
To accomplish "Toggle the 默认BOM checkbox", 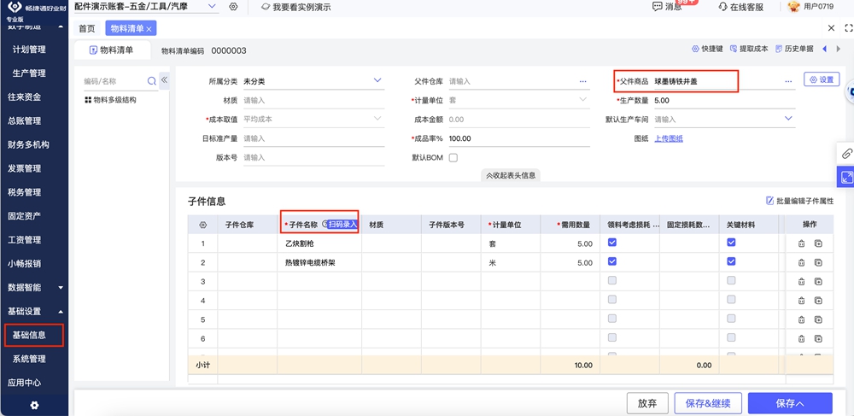I will coord(453,158).
